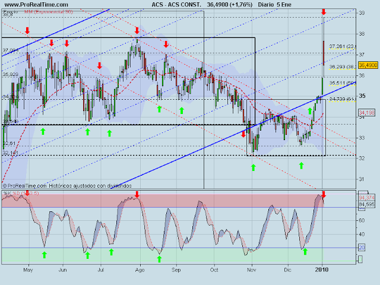
Task: Select the Diario 5 Ene timeframe label
Action: click(274, 5)
